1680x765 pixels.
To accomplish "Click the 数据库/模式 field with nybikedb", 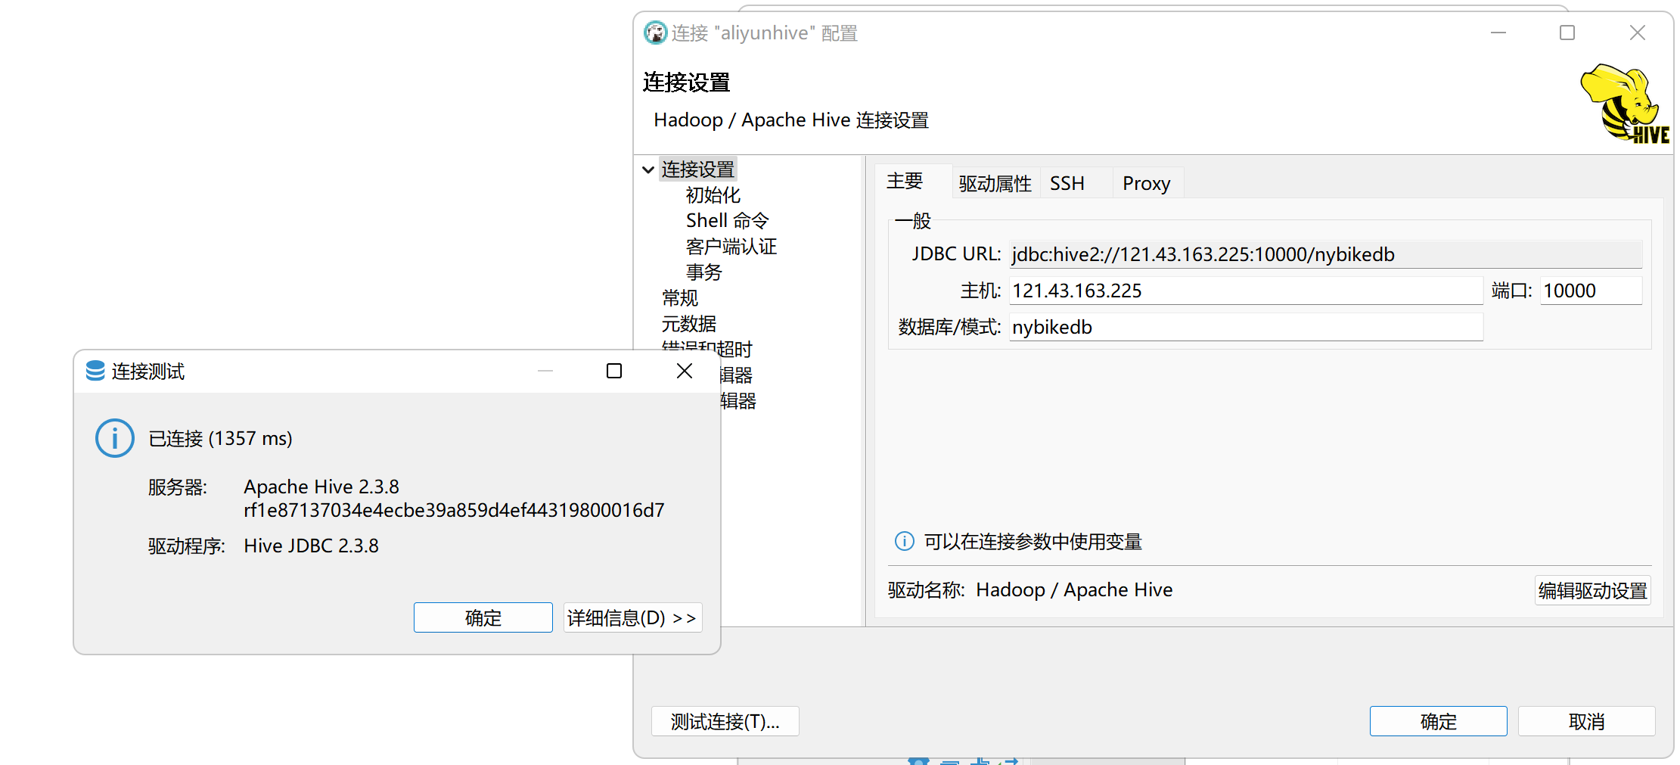I will pyautogui.click(x=1246, y=327).
